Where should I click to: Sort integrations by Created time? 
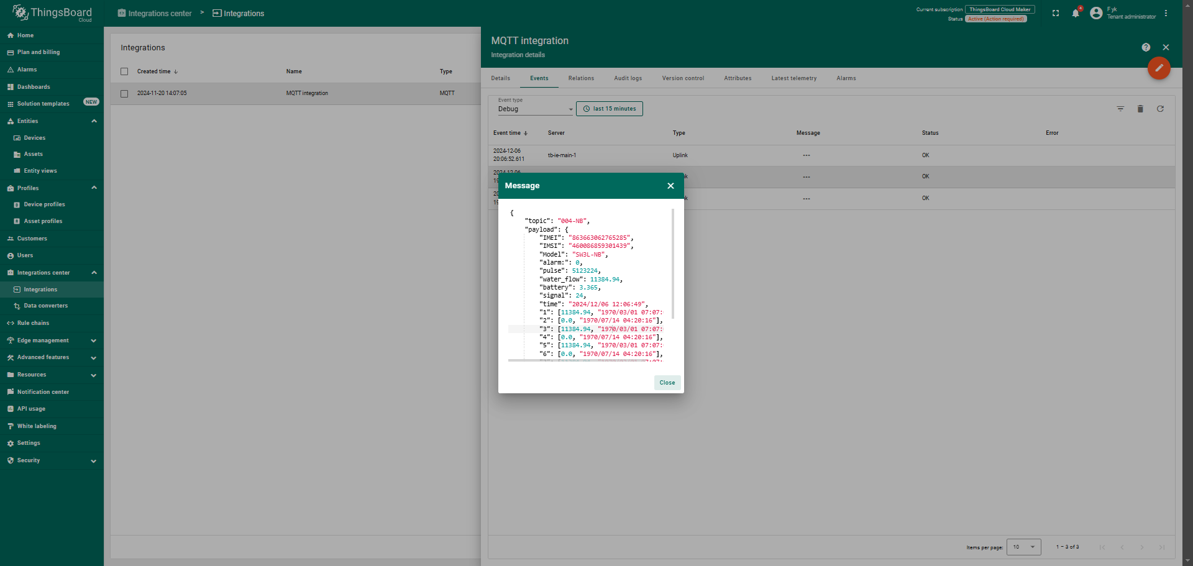tap(157, 71)
